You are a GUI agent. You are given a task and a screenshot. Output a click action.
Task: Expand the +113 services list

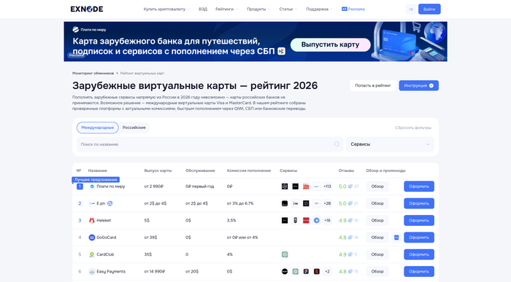(327, 187)
